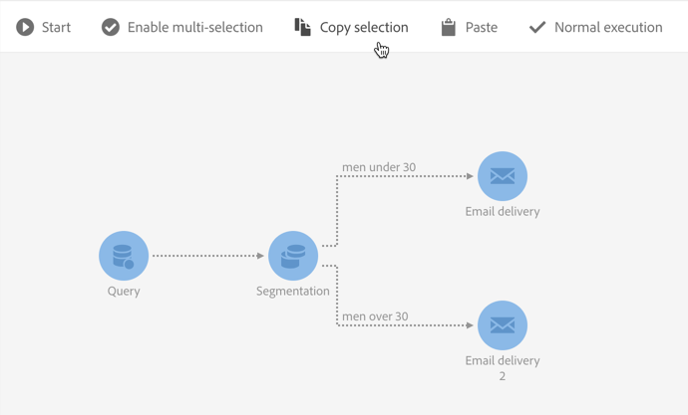The image size is (688, 415).
Task: Click the Enable multi-selection checkmark icon
Action: [111, 27]
